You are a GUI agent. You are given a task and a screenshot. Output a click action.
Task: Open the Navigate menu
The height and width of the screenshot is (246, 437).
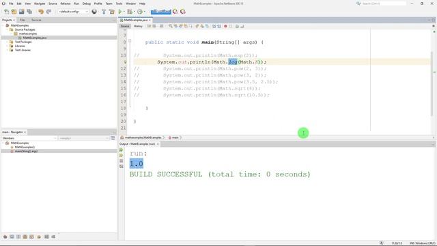40,3
